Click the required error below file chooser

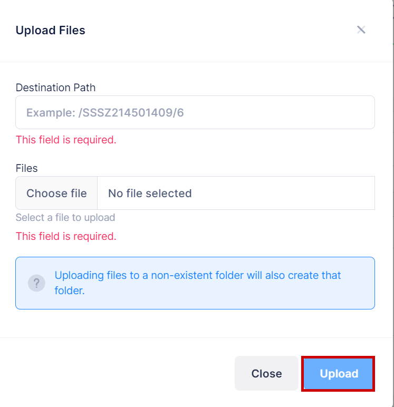pyautogui.click(x=66, y=236)
